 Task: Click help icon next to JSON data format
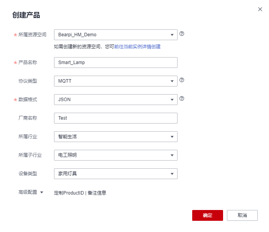click(182, 98)
